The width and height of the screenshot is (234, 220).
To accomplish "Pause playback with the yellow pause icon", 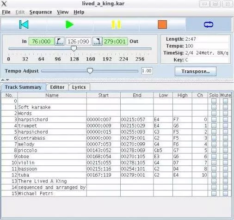I will (116, 24).
